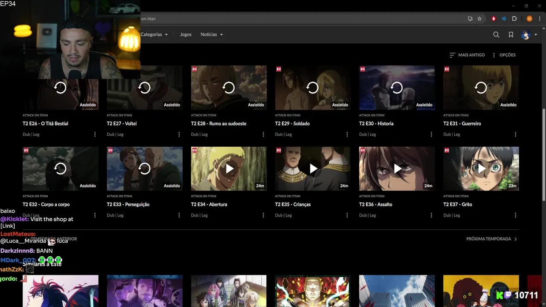Image resolution: width=546 pixels, height=307 pixels.
Task: Open the user profile avatar menu
Action: tap(529, 35)
